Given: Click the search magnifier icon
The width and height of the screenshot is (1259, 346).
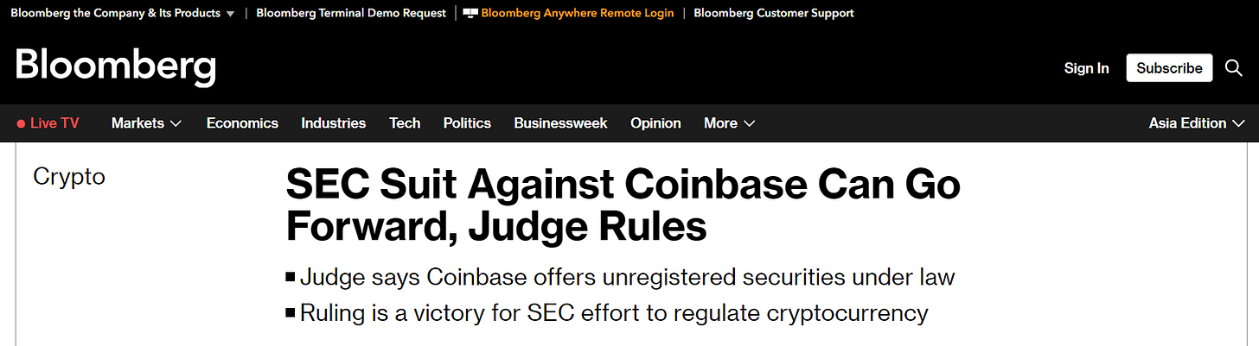Looking at the screenshot, I should [x=1234, y=68].
